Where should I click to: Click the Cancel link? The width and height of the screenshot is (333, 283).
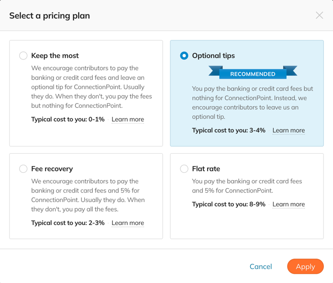point(261,267)
